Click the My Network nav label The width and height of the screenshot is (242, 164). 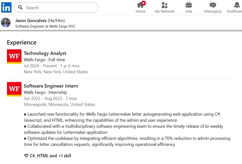click(165, 11)
